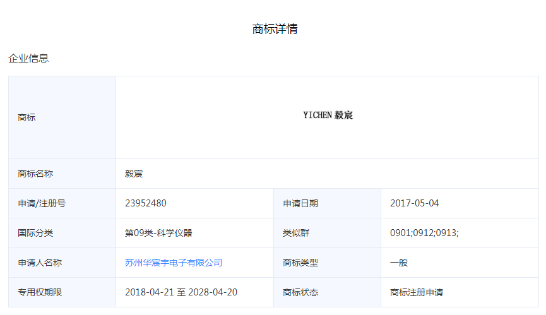
Task: Select the similar group codes 0901;0912;0913;
Action: click(x=424, y=233)
